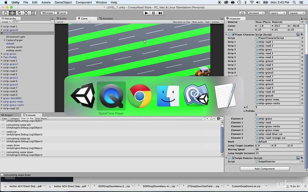
Task: Switch to the Animator tab
Action: click(x=106, y=18)
